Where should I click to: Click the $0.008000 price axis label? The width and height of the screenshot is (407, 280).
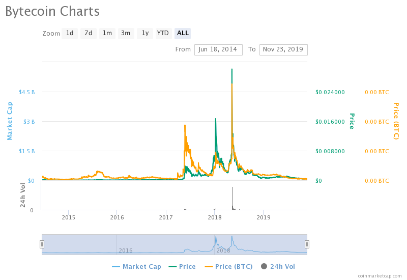pyautogui.click(x=330, y=151)
